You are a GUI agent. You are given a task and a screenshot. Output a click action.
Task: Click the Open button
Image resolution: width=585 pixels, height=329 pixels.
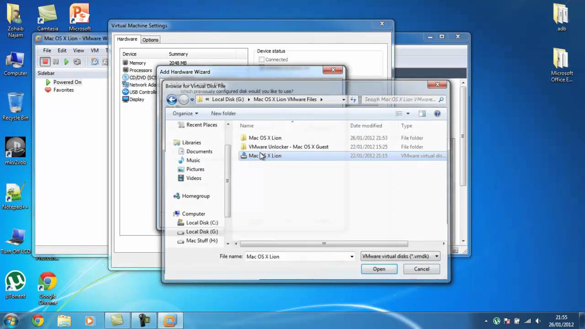379,269
